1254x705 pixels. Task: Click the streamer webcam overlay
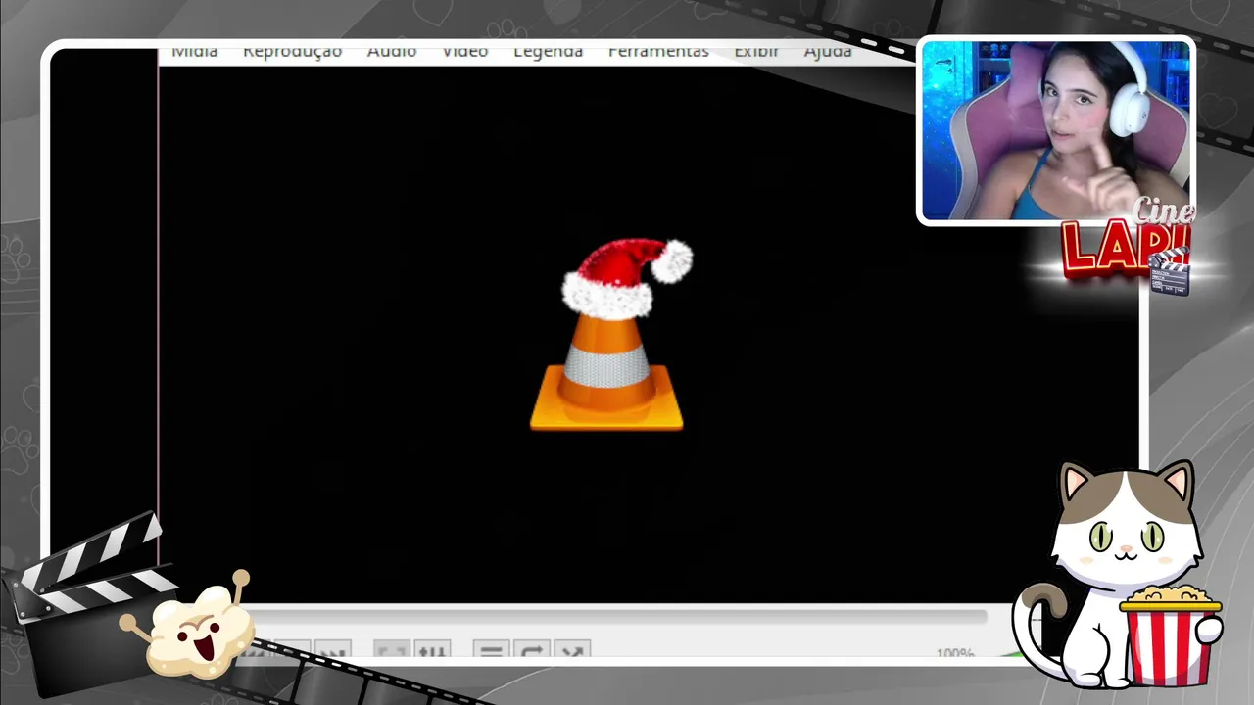coord(1056,129)
